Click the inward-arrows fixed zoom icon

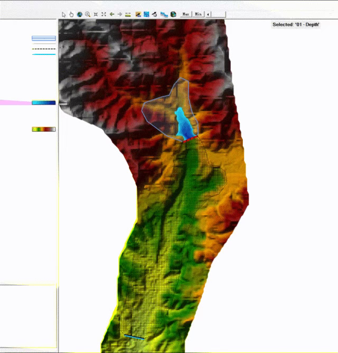[x=96, y=14]
